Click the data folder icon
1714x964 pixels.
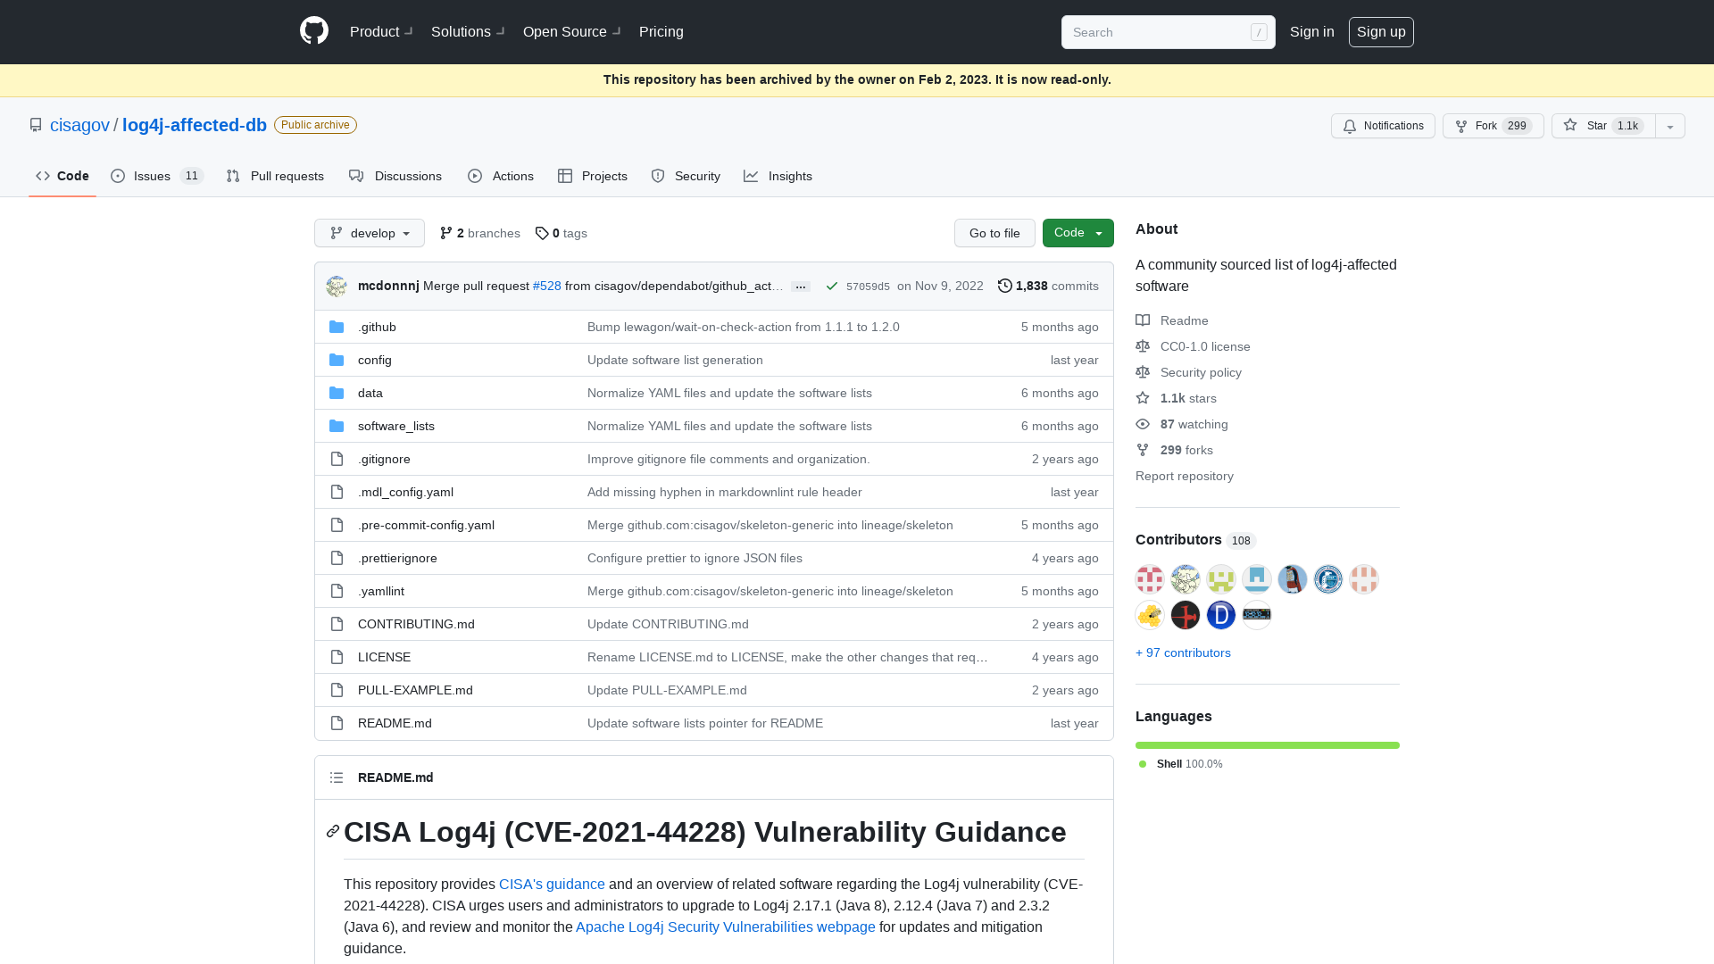point(337,393)
